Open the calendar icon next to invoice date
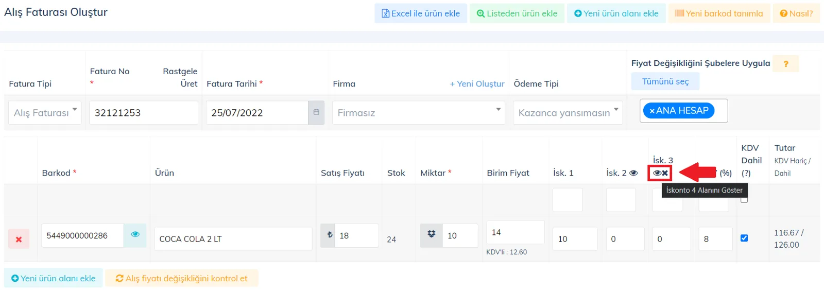824x290 pixels. tap(316, 112)
